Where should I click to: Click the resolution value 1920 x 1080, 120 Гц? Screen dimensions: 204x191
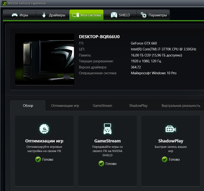[x=146, y=61]
